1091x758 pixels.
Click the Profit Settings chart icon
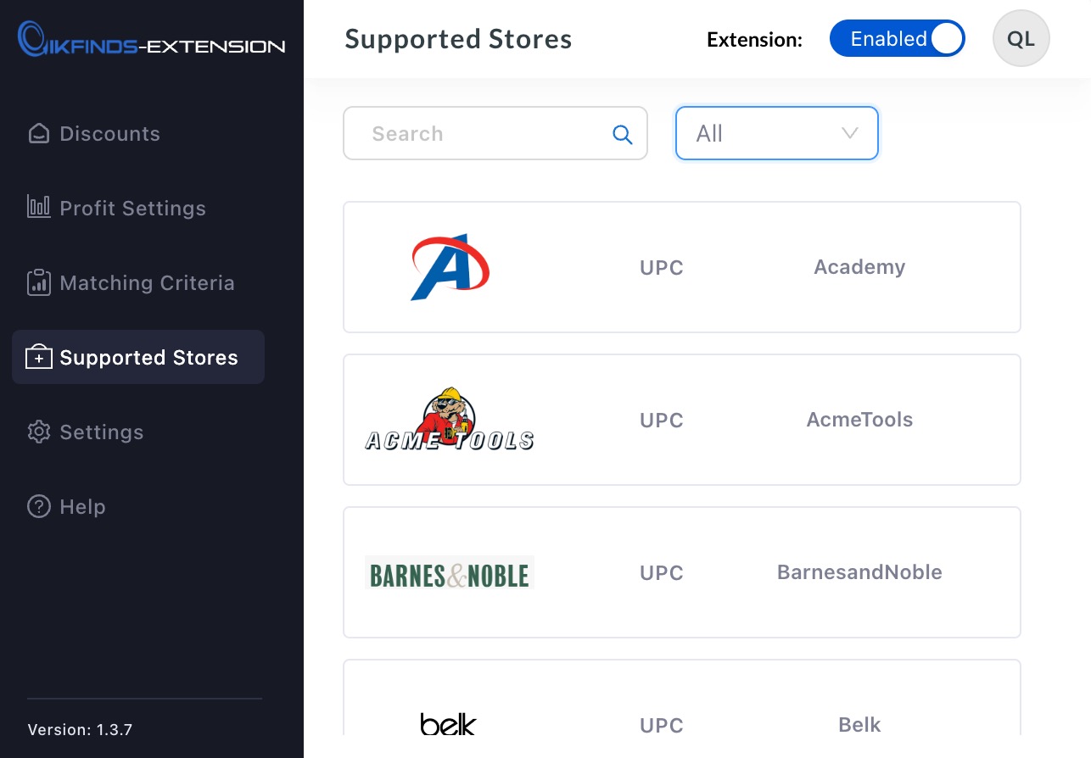pos(39,208)
